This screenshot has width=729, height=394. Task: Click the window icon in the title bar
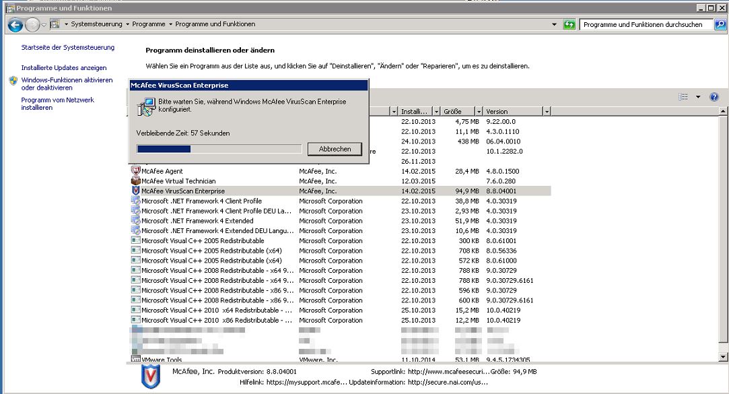(10, 8)
